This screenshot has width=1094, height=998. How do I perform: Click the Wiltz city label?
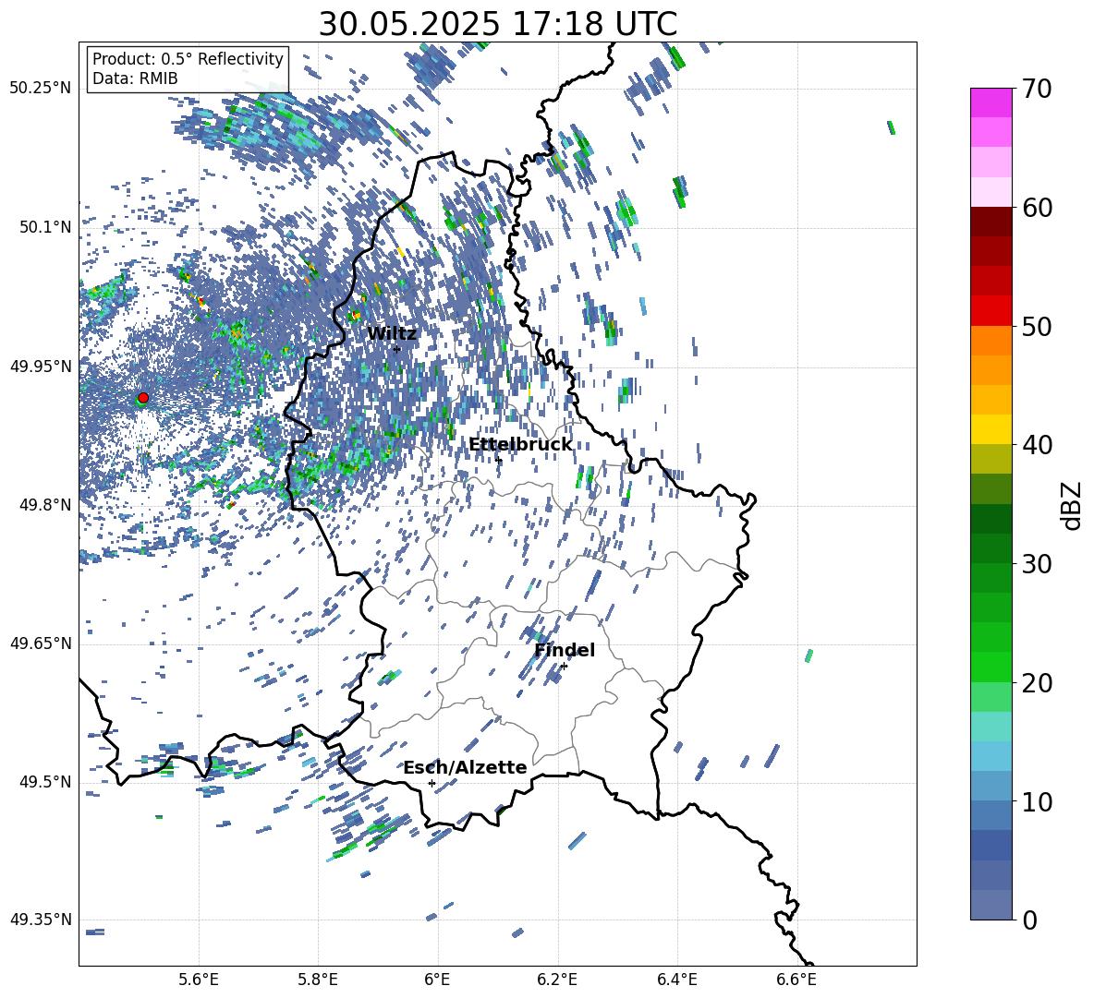click(392, 334)
